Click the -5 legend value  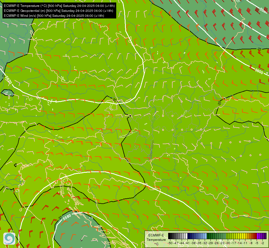point(257,243)
